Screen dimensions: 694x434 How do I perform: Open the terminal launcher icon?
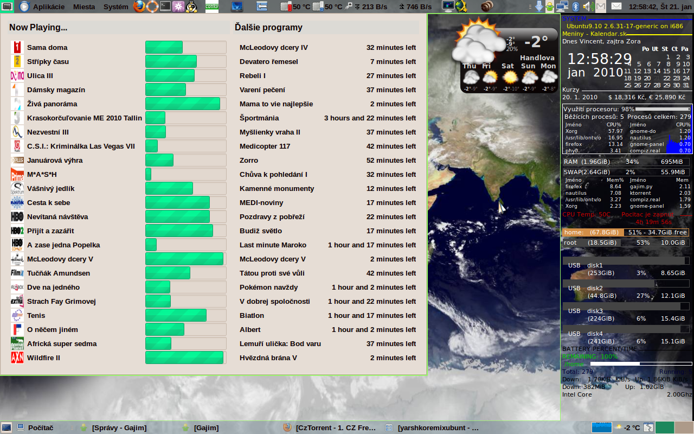[x=165, y=7]
